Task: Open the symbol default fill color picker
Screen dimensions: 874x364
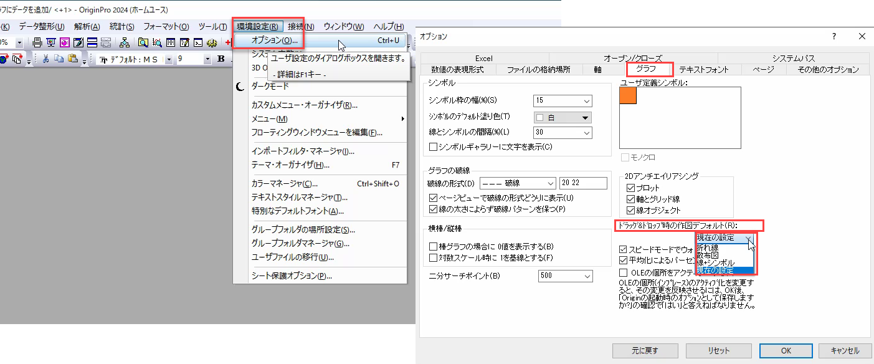Action: click(x=563, y=117)
